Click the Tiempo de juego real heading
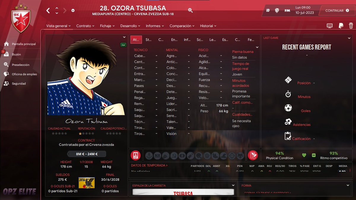356x200 pixels. [x=241, y=66]
